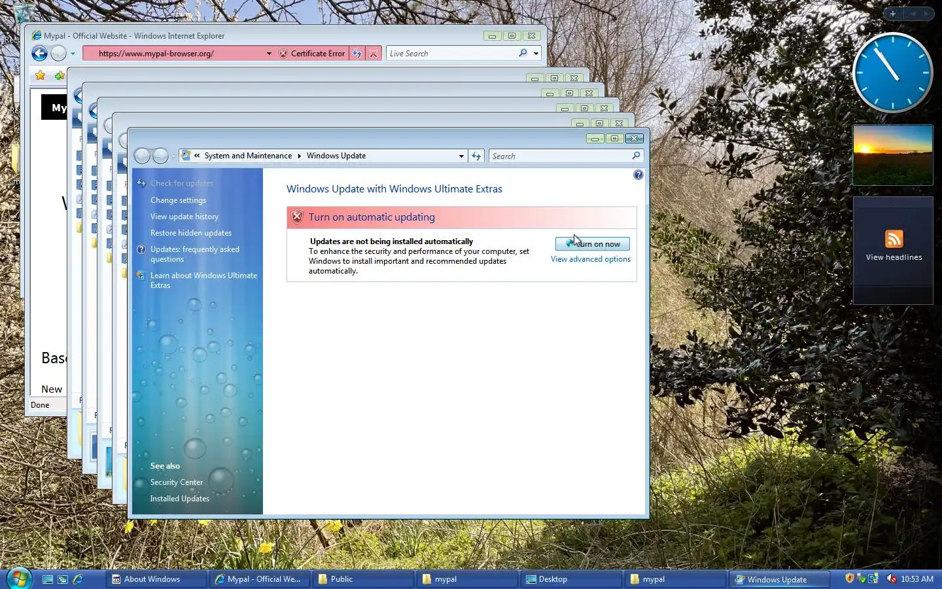Open Favorites Center star in IE

[x=41, y=76]
